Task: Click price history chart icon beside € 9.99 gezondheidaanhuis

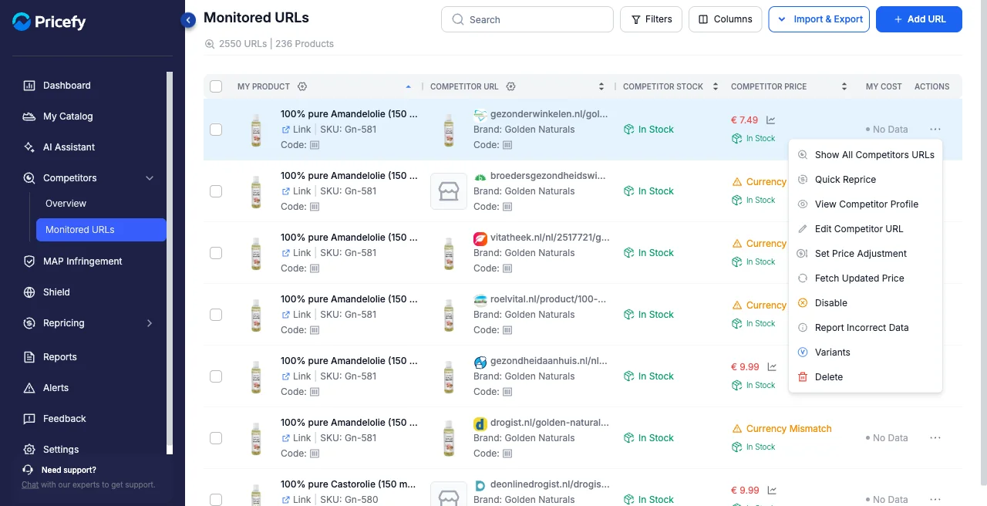Action: tap(771, 367)
